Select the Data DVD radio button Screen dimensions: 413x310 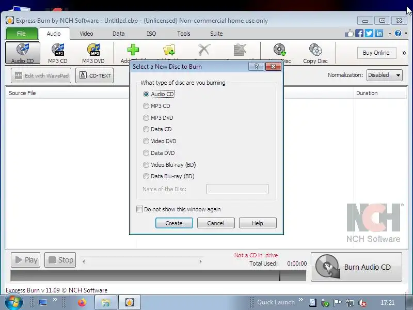click(146, 153)
